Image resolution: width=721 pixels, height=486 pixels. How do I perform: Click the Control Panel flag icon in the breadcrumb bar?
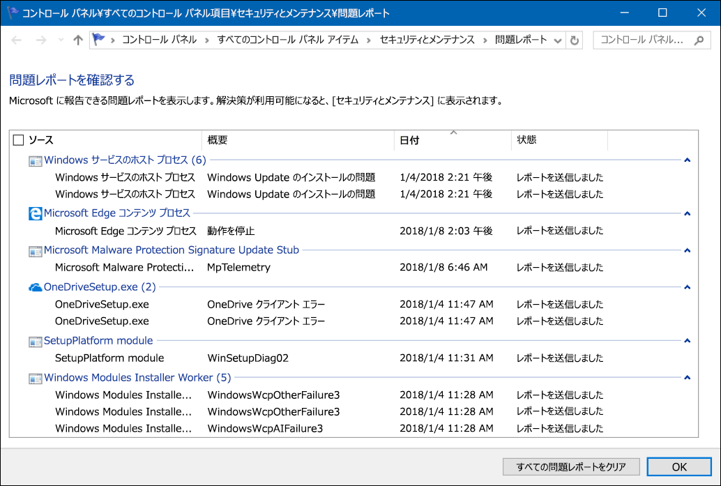(98, 40)
